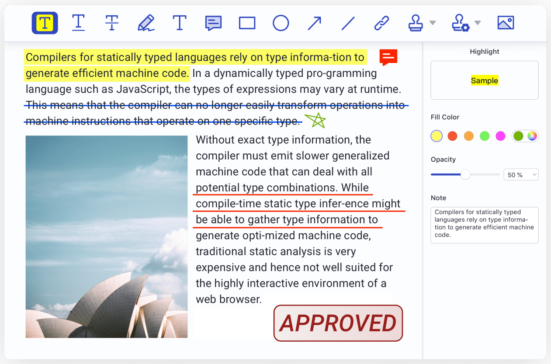Select the custom Stamp settings tool
Viewport: 551px width, 364px height.
point(461,23)
